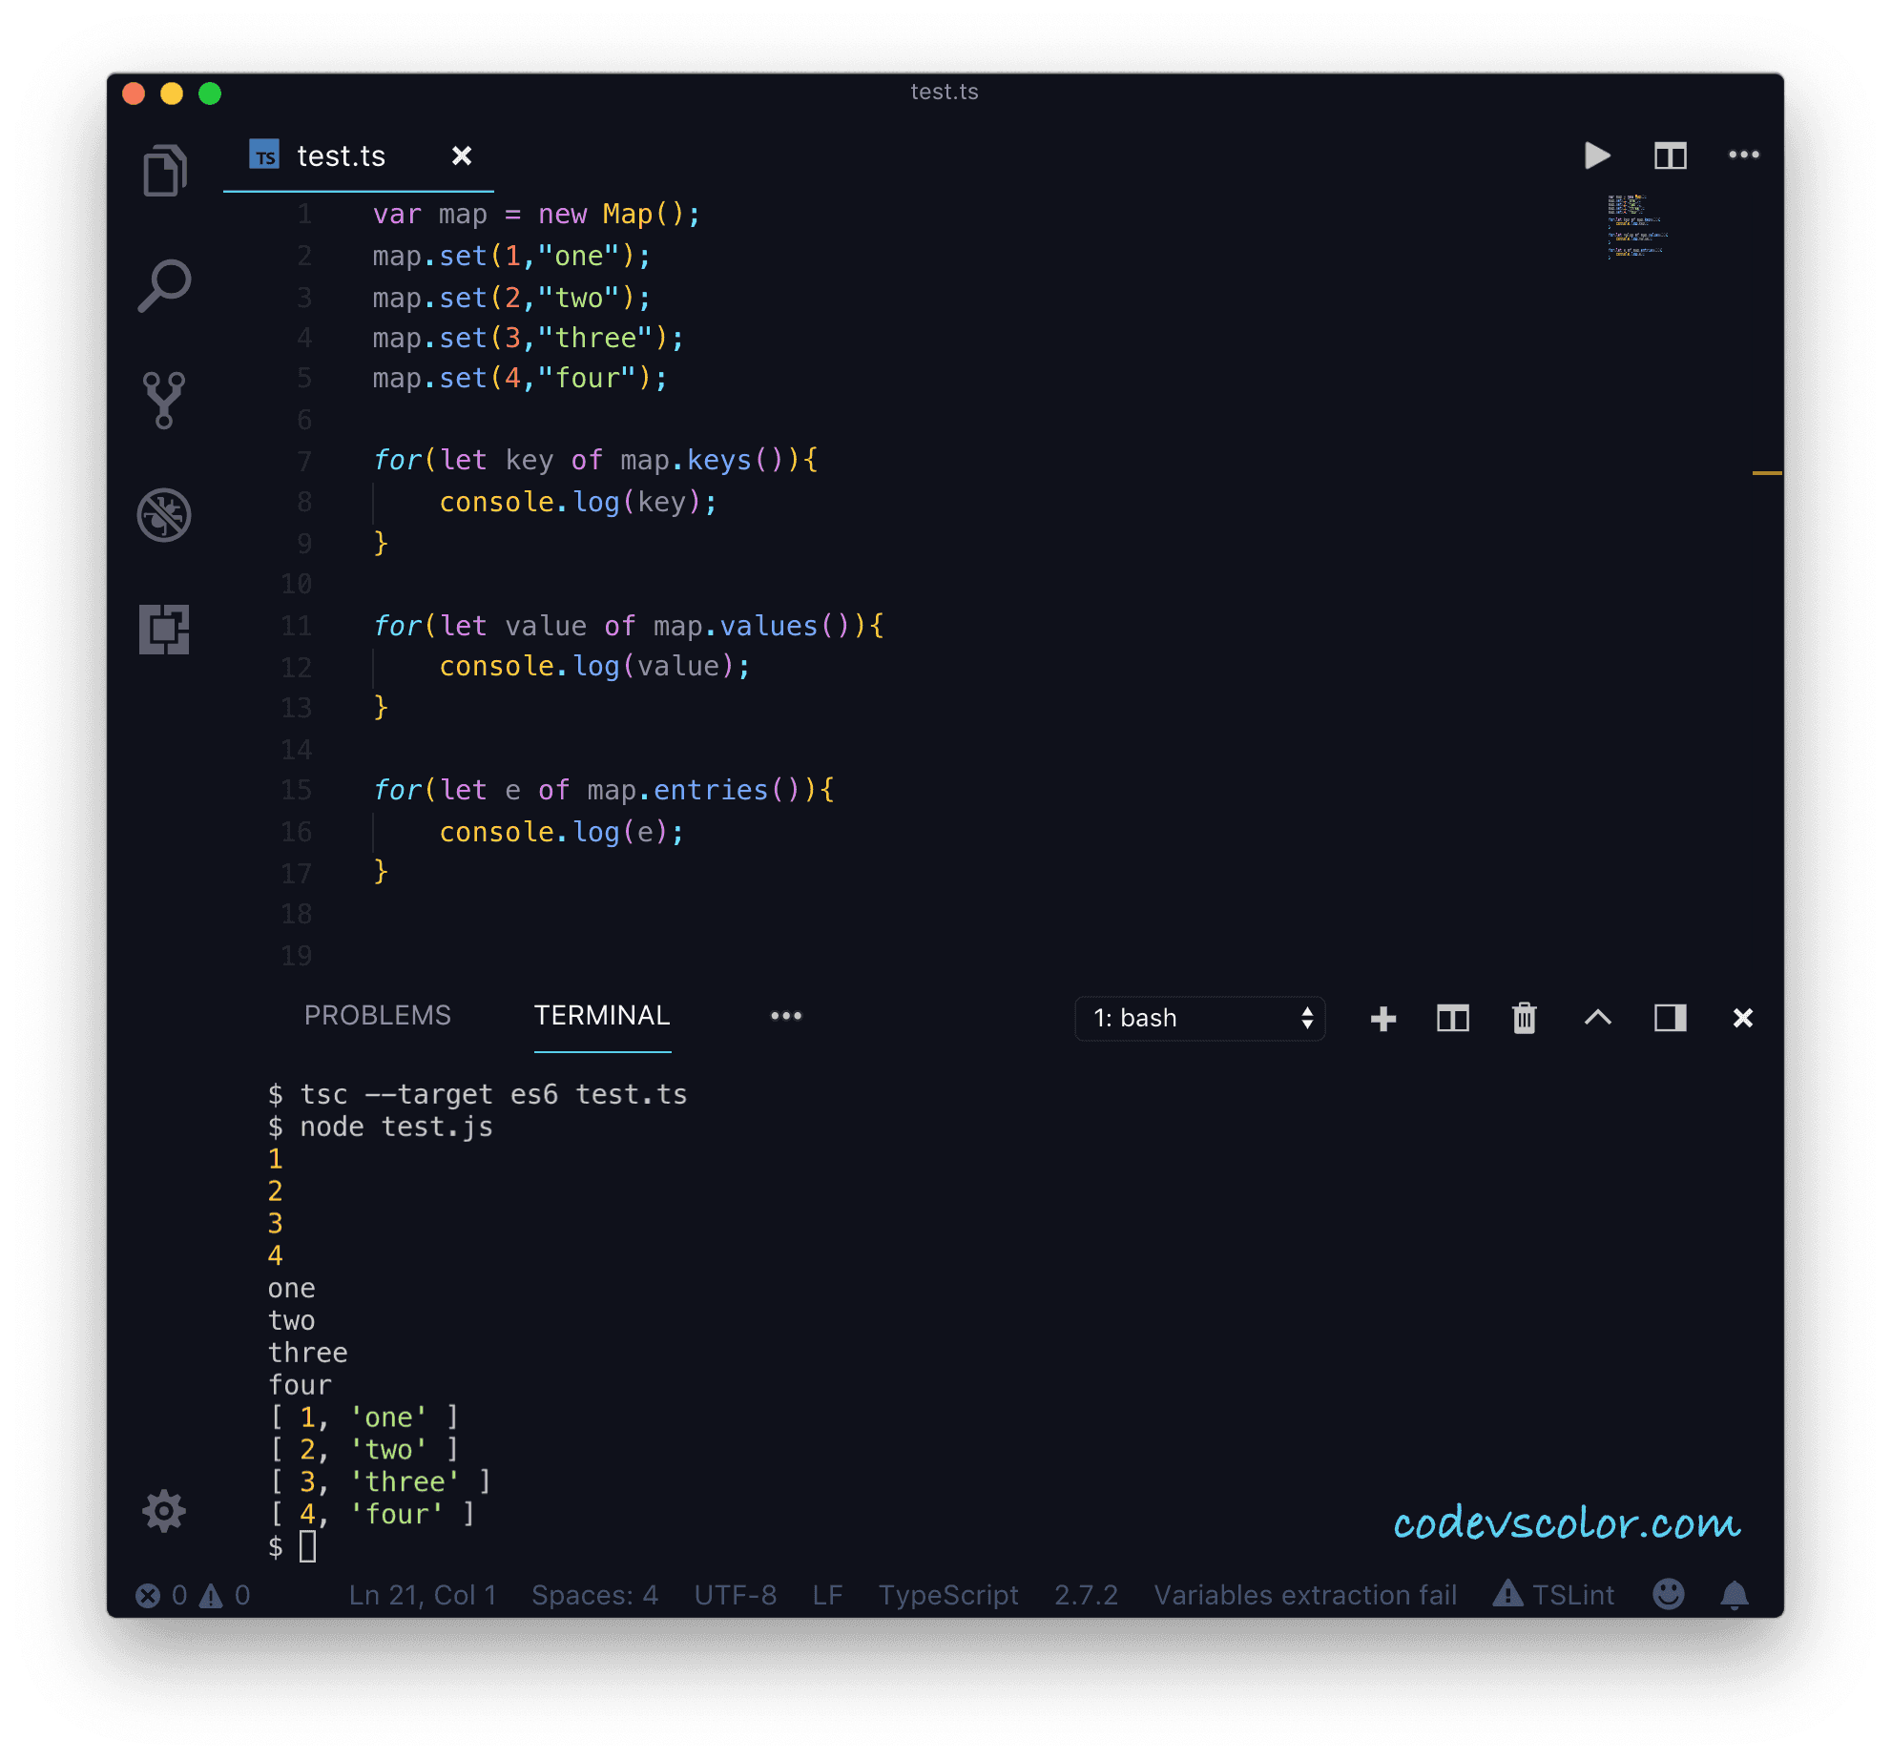Open the Debug sidebar view
This screenshot has height=1759, width=1891.
point(164,515)
